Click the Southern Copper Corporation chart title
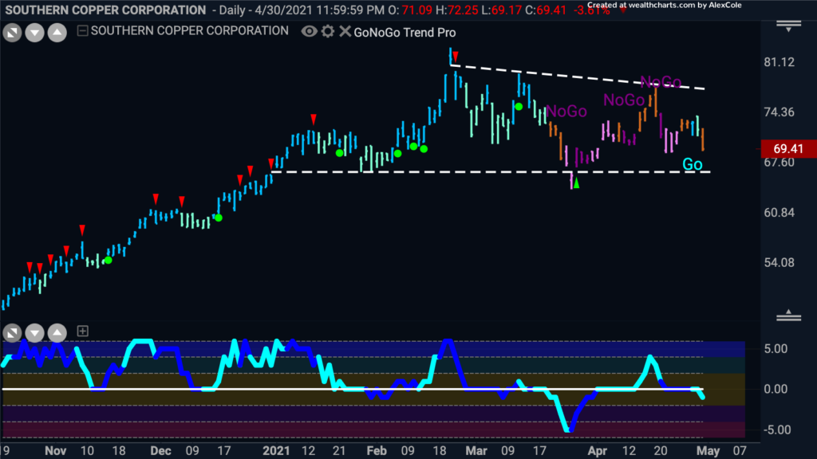The width and height of the screenshot is (817, 459). [x=105, y=10]
